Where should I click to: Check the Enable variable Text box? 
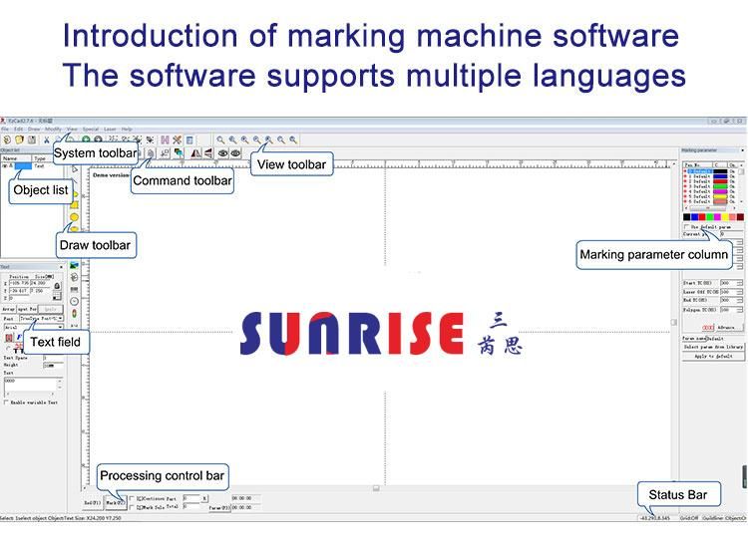(6, 403)
